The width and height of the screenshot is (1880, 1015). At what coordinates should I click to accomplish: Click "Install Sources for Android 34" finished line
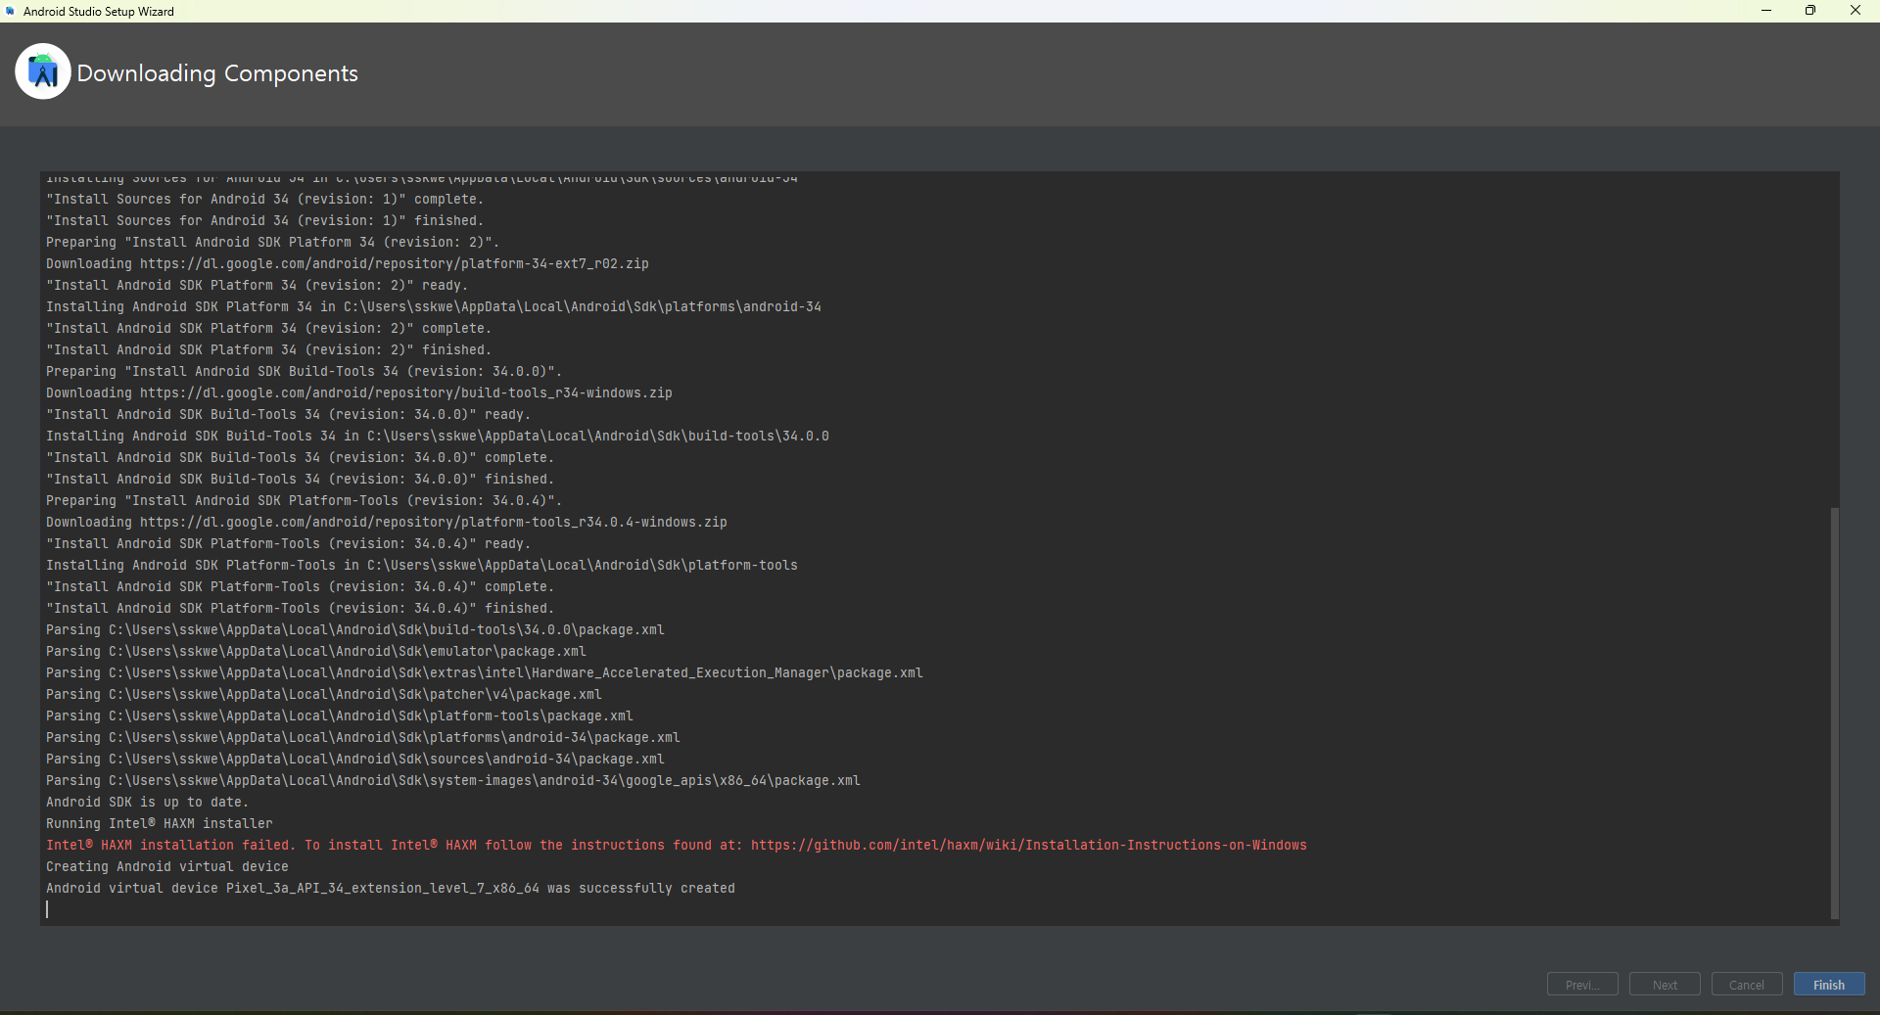[x=265, y=220]
